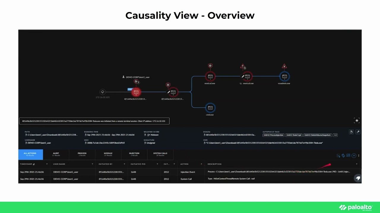Open shield alert badge with count 7
This screenshot has height=213, width=380.
(136, 82)
